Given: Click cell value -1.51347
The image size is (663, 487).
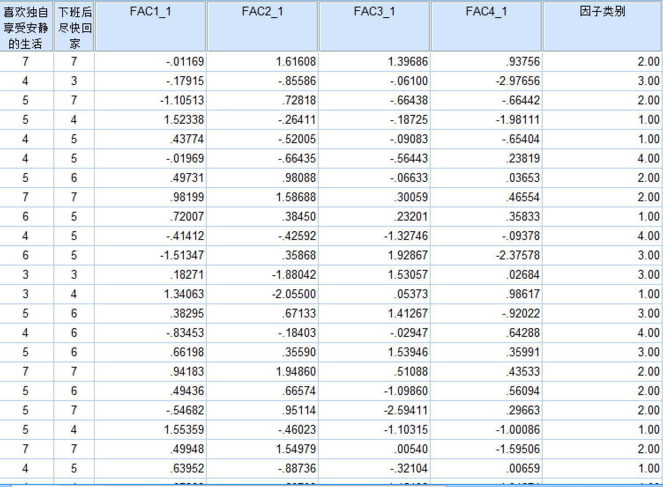Looking at the screenshot, I should point(182,255).
